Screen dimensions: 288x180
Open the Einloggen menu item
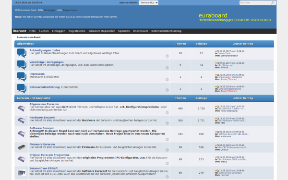(x=59, y=31)
